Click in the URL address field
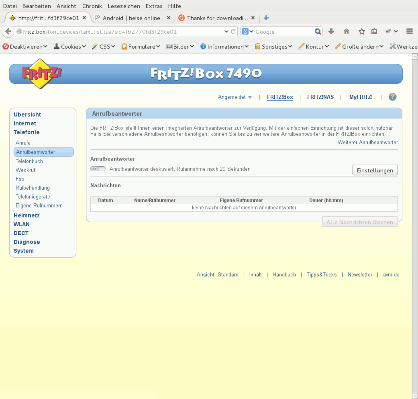The height and width of the screenshot is (399, 418). tap(121, 32)
